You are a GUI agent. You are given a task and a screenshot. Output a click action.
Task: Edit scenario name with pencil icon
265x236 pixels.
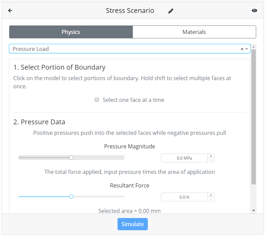[x=171, y=11]
